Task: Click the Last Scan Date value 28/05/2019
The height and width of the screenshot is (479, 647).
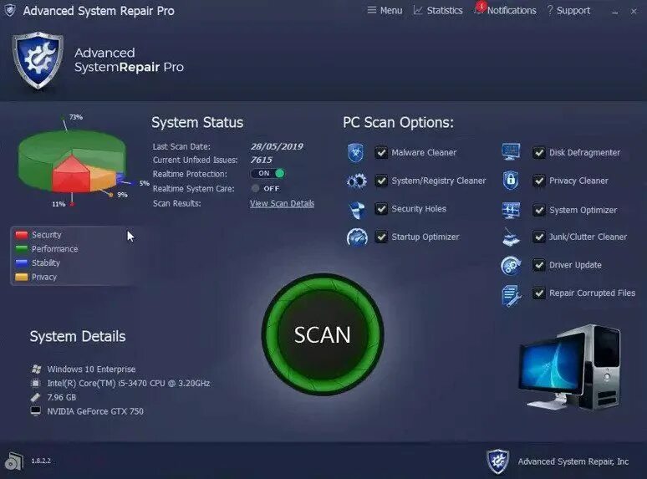Action: tap(277, 146)
